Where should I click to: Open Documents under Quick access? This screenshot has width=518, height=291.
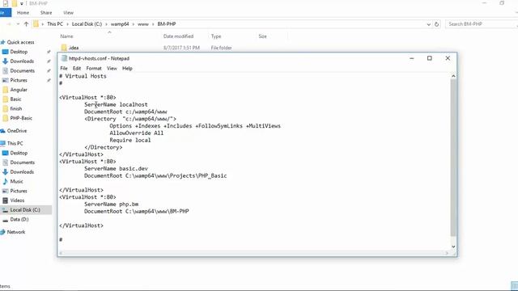[x=22, y=70]
